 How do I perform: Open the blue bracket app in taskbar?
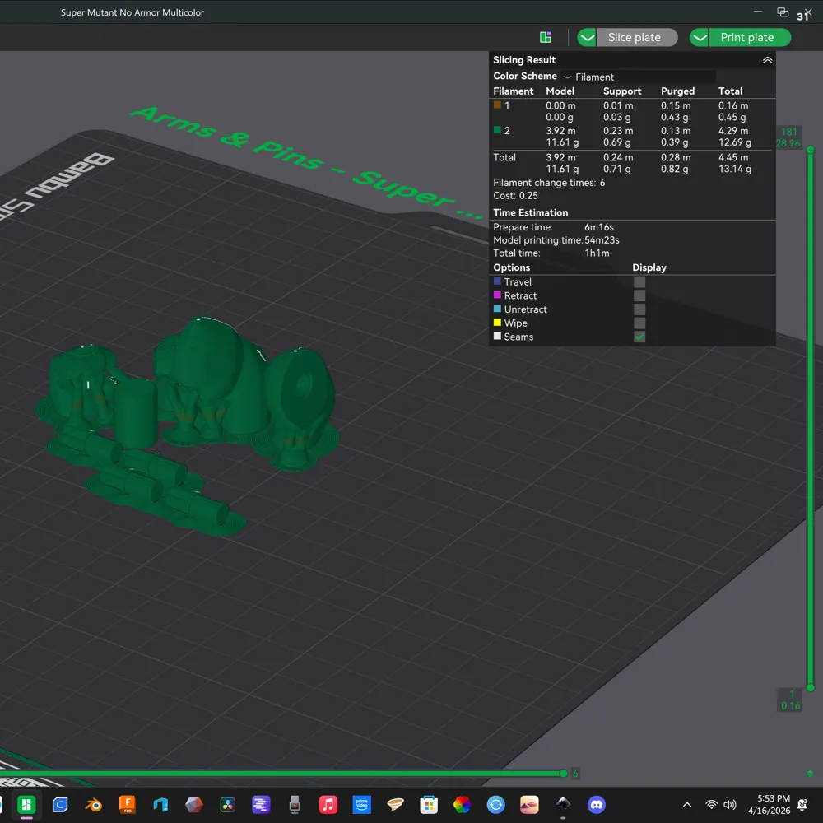tap(160, 804)
